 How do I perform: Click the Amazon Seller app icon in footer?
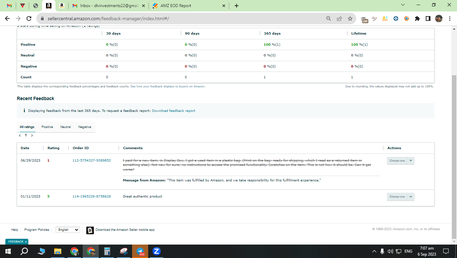point(90,230)
